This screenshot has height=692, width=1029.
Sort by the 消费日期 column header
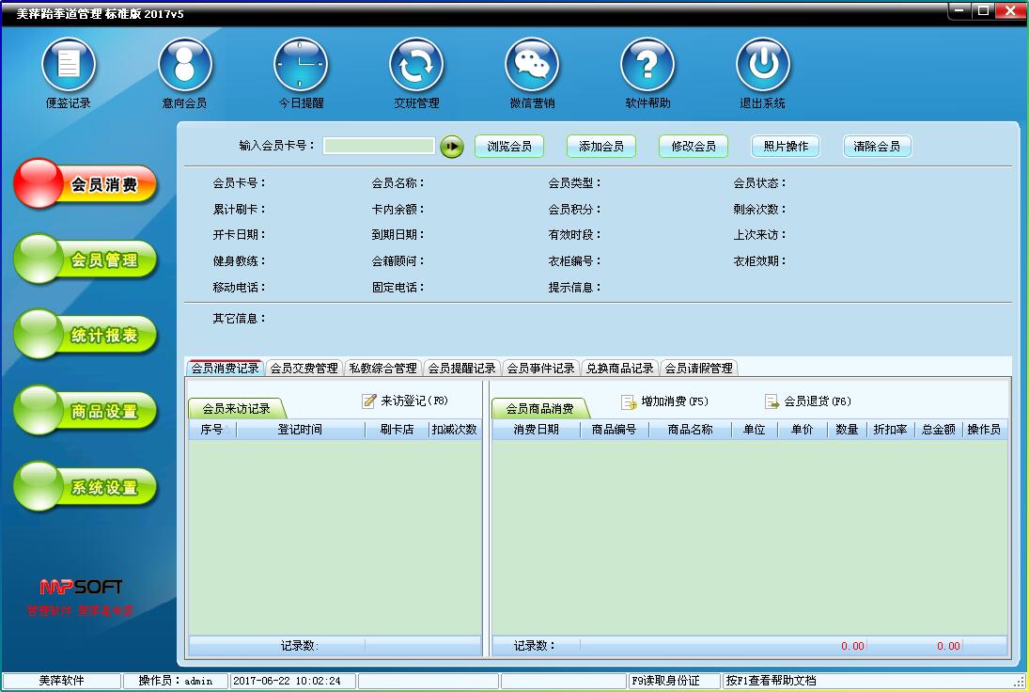537,430
